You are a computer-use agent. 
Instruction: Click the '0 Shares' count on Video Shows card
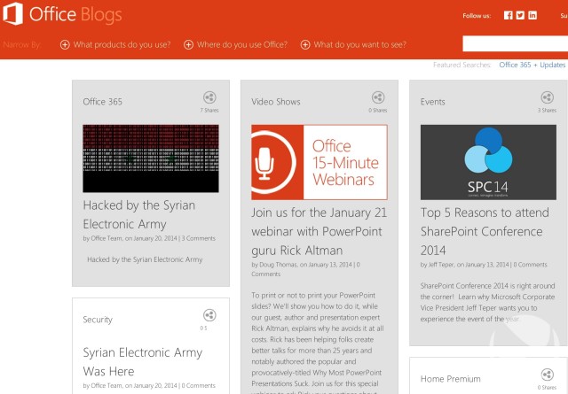[378, 111]
